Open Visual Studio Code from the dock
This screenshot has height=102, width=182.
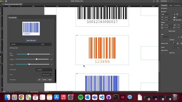tap(102, 97)
